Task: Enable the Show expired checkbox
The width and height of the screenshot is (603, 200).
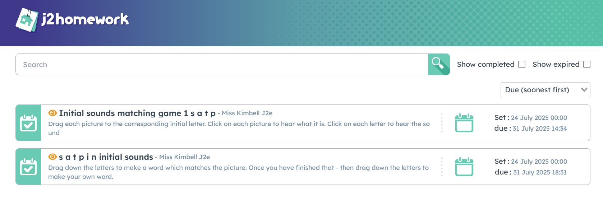Action: click(587, 64)
